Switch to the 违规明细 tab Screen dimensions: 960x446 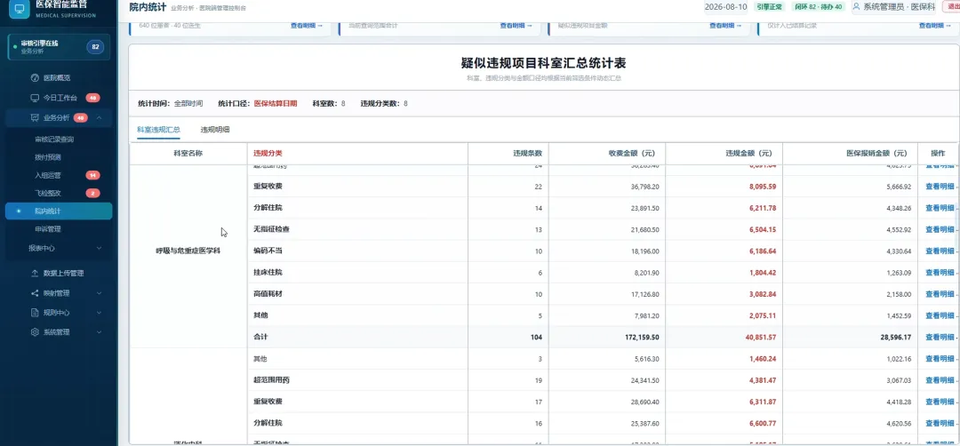pos(215,130)
